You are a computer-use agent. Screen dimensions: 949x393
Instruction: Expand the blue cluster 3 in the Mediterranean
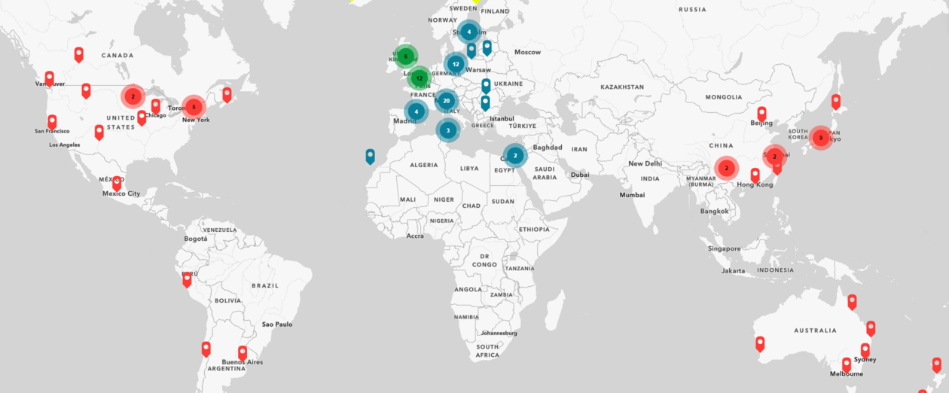(x=448, y=130)
